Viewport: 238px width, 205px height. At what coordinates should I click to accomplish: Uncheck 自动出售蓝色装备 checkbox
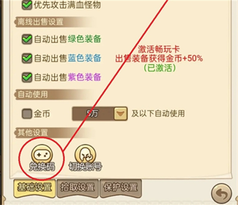click(x=27, y=58)
